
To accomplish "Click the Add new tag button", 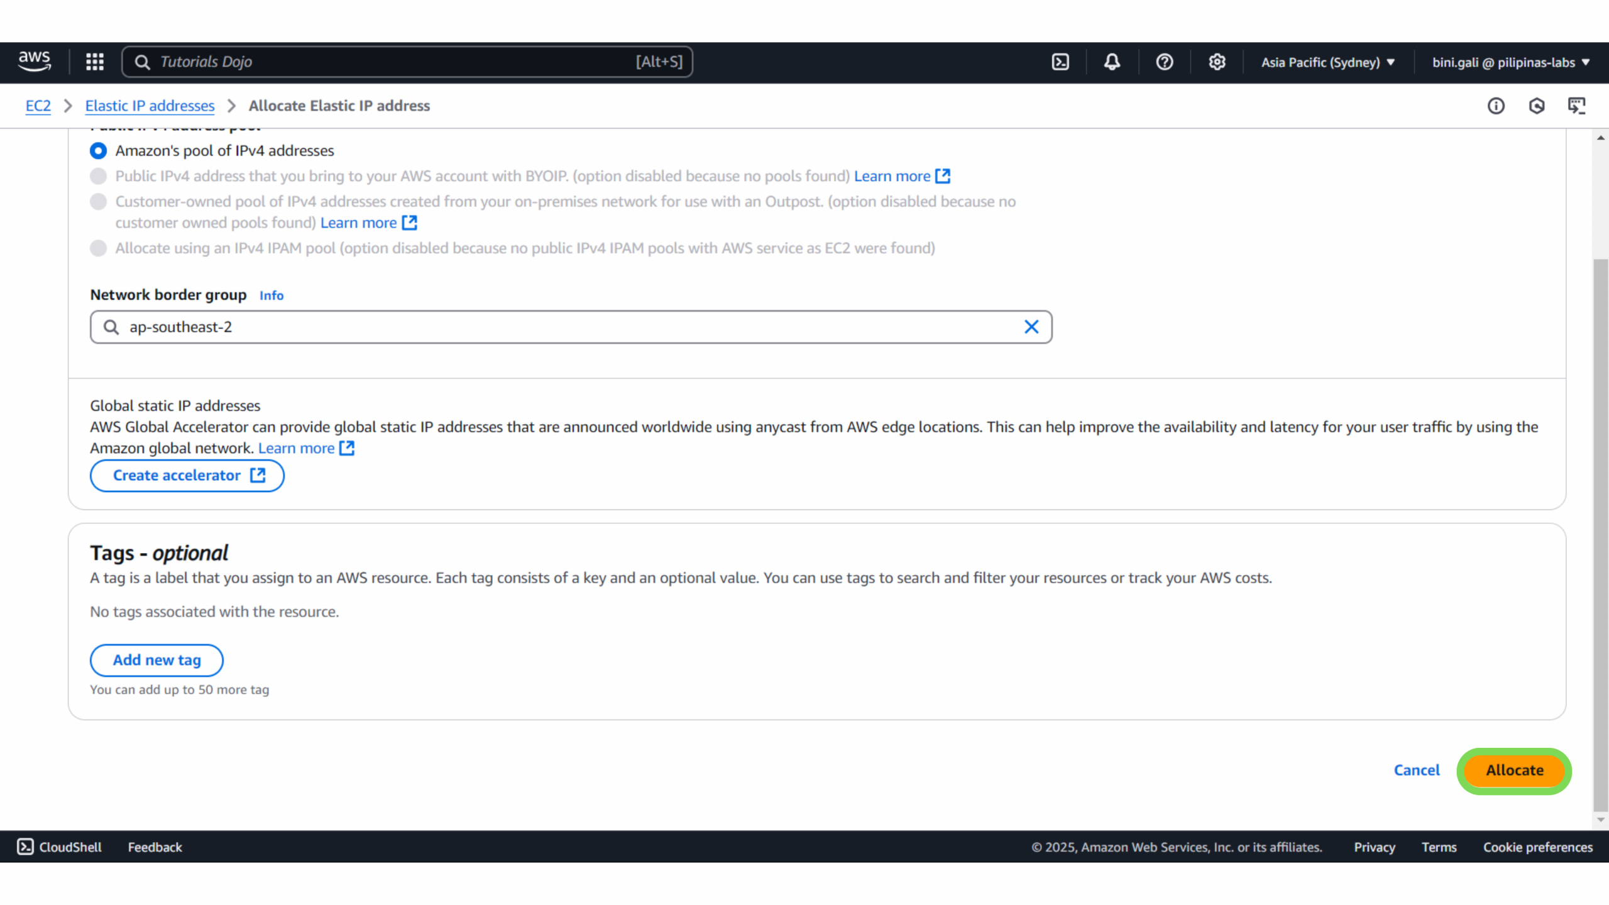I will tap(157, 660).
